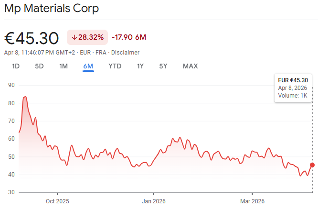Click the Oct 2025 axis label

(57, 201)
